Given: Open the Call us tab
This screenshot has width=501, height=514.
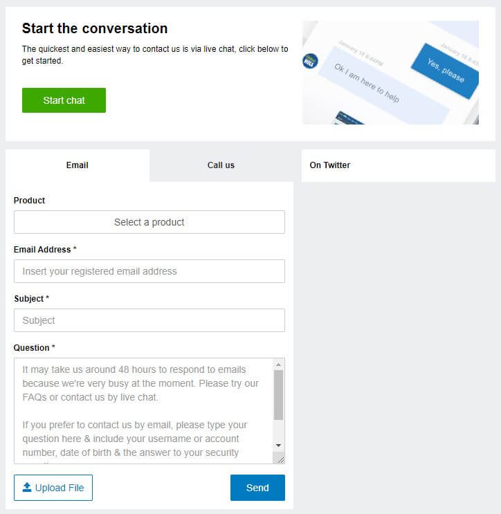Looking at the screenshot, I should [x=221, y=165].
